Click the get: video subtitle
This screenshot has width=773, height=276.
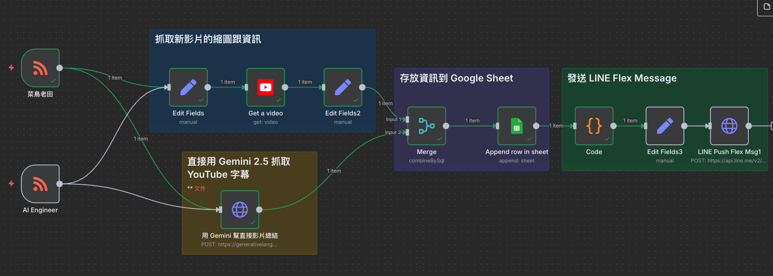[266, 122]
